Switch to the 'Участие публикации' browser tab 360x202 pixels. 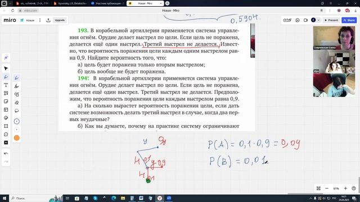tap(107, 3)
